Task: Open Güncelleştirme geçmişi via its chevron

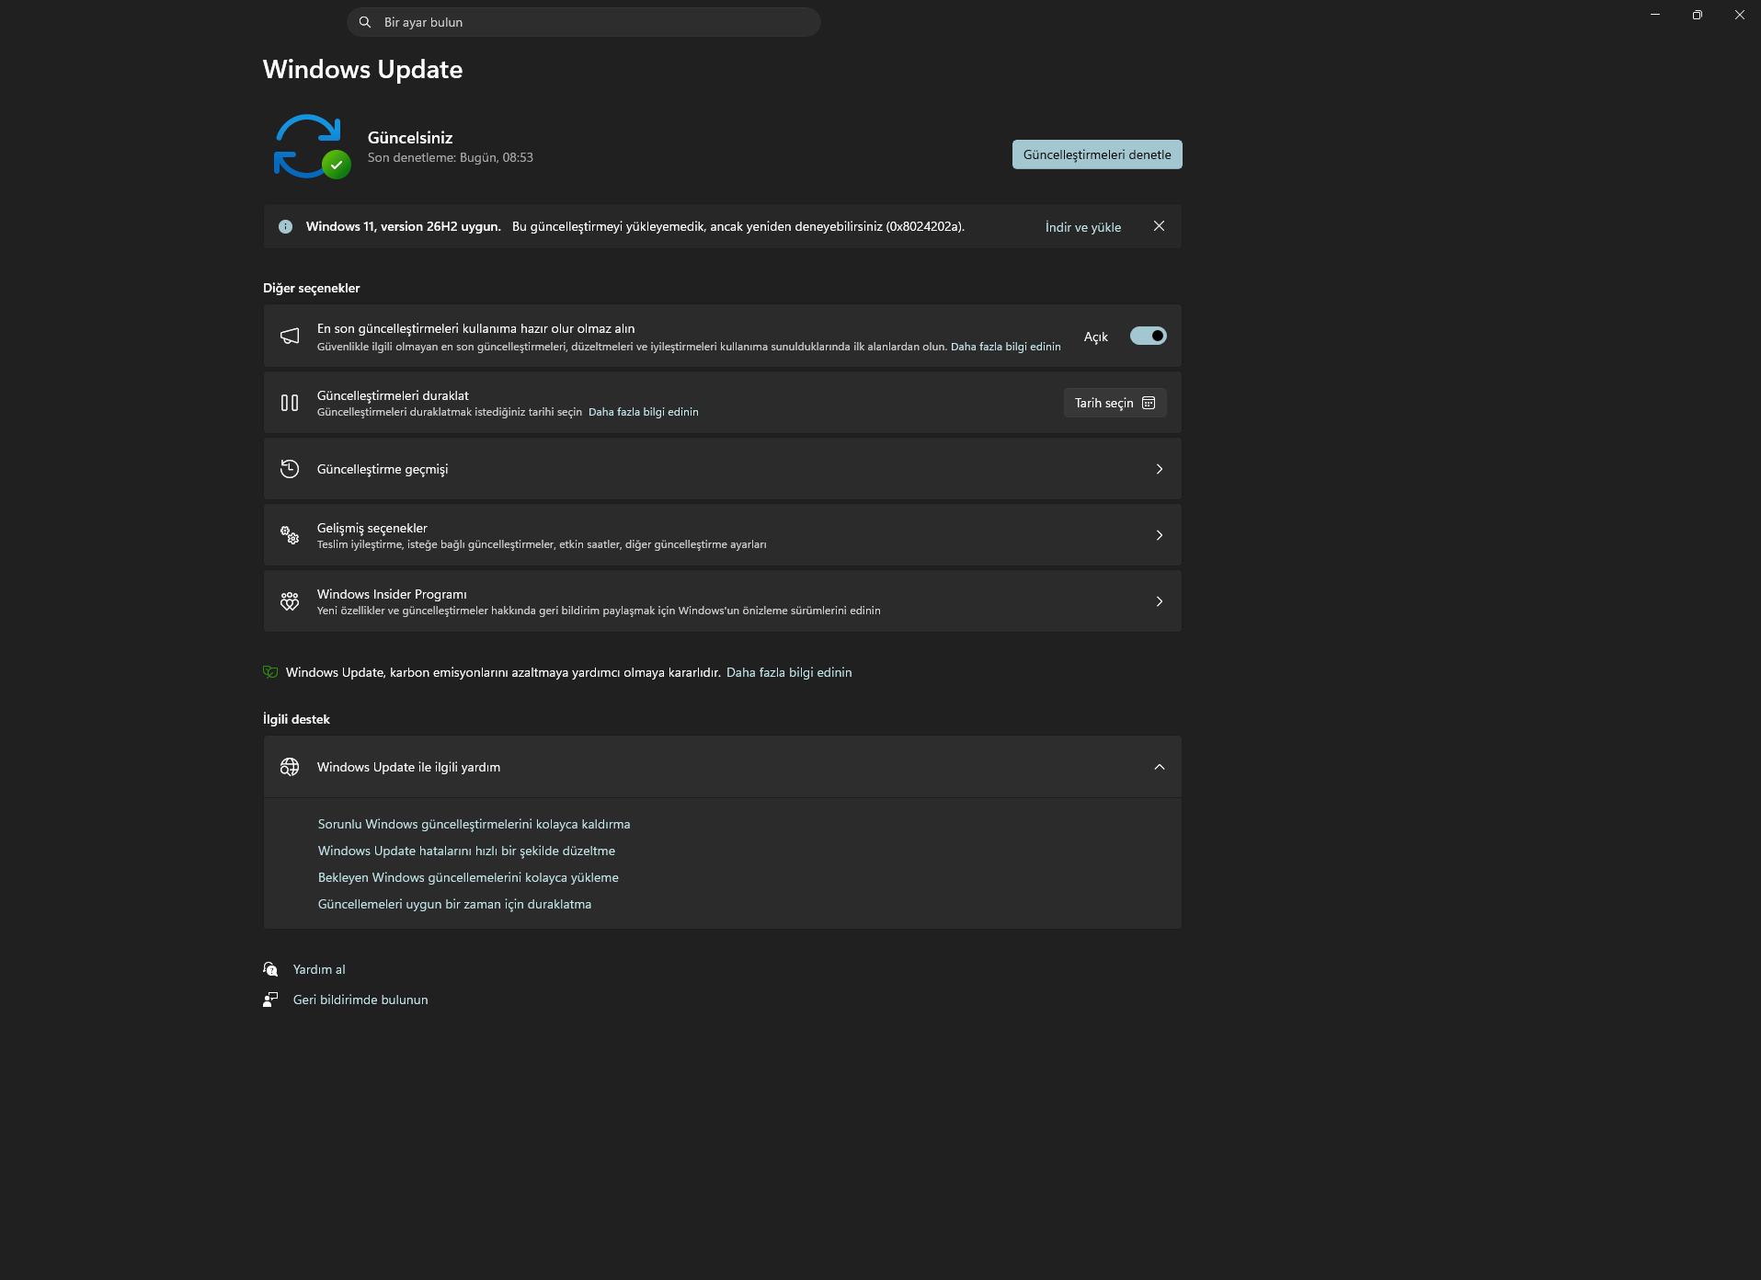Action: point(1160,469)
